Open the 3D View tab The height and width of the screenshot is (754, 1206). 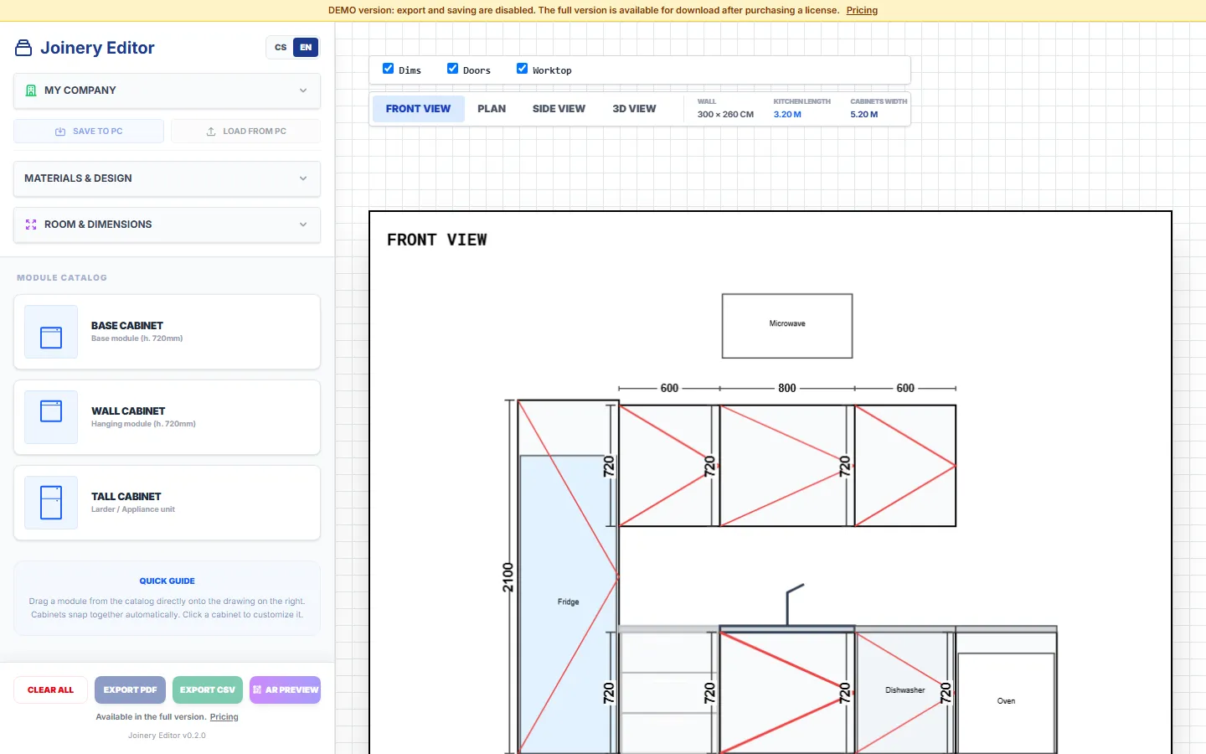tap(634, 109)
